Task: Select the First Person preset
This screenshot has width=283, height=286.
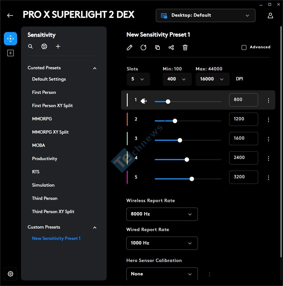Action: [44, 92]
